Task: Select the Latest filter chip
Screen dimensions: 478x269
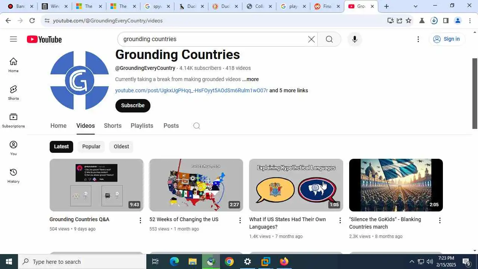Action: point(61,146)
